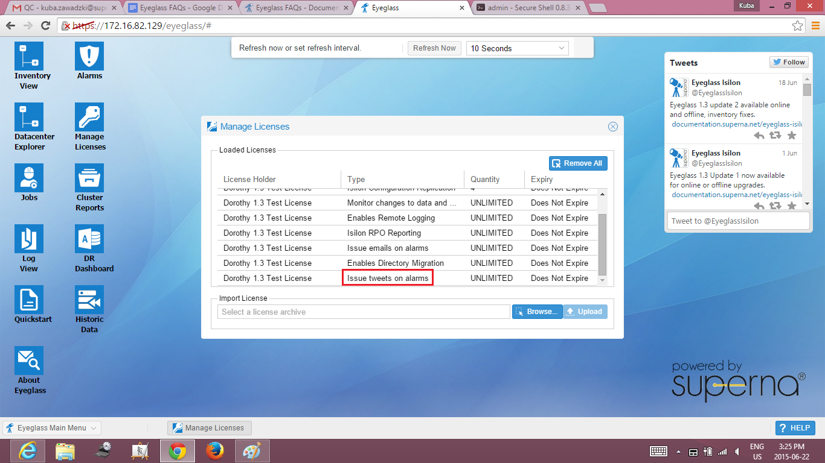Open the Quickstart document icon
Screen dimensions: 825x463
tap(29, 300)
